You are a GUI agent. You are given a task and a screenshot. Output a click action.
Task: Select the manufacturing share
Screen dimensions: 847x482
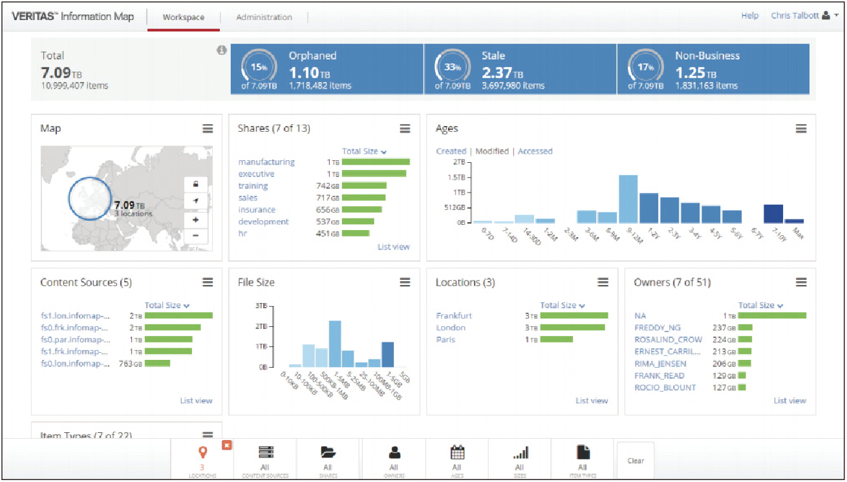(266, 162)
